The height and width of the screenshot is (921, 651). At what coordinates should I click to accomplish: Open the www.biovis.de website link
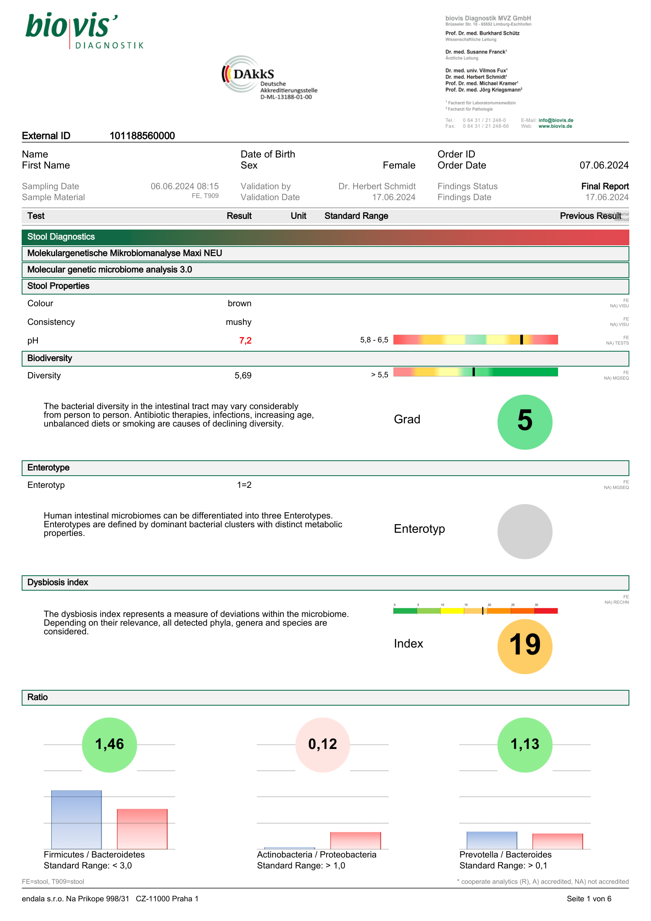point(555,126)
